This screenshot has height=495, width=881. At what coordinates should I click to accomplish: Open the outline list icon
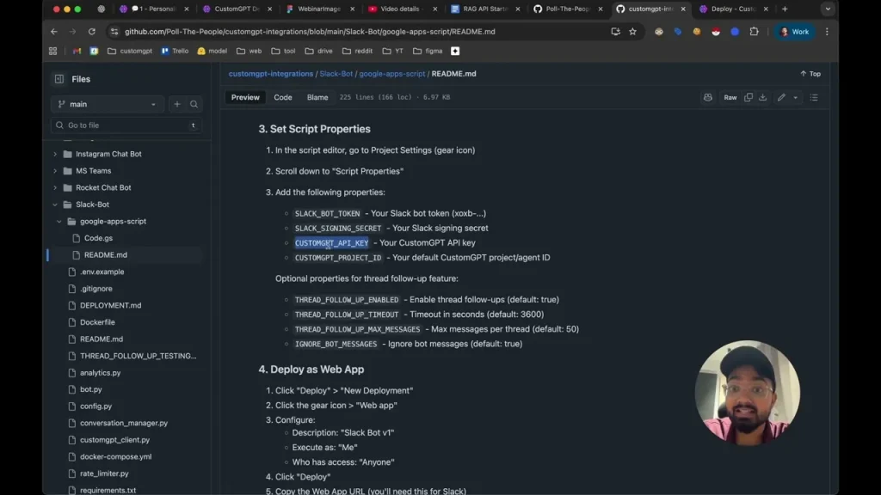click(814, 97)
